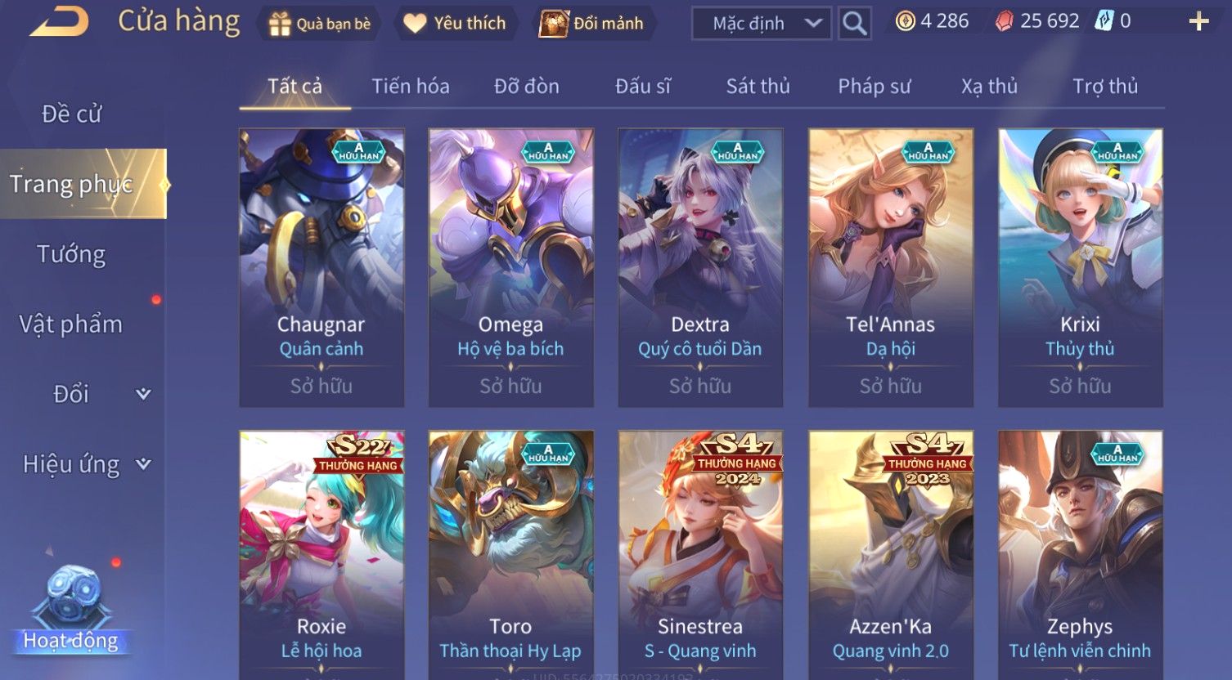The image size is (1232, 680).
Task: Select the Krixi Thủy thủ skin card
Action: 1080,267
